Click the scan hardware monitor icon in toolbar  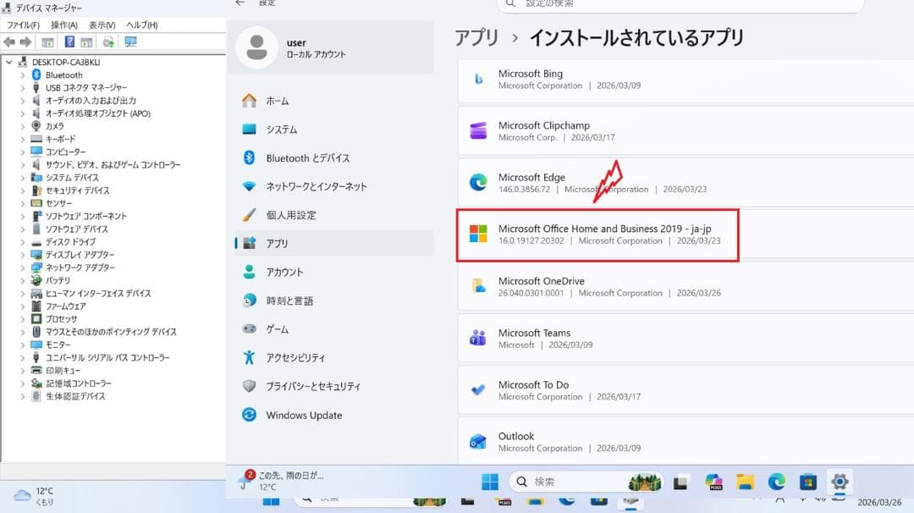click(x=130, y=42)
